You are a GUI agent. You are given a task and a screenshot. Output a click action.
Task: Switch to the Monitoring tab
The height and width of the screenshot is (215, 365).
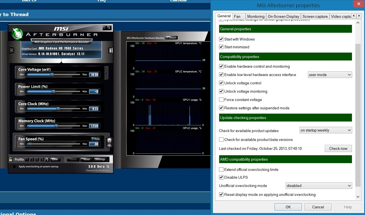[256, 16]
